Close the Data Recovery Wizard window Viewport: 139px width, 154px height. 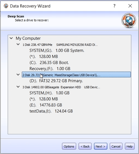130,6
